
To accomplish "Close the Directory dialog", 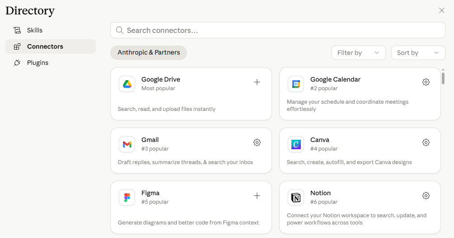I will [441, 10].
